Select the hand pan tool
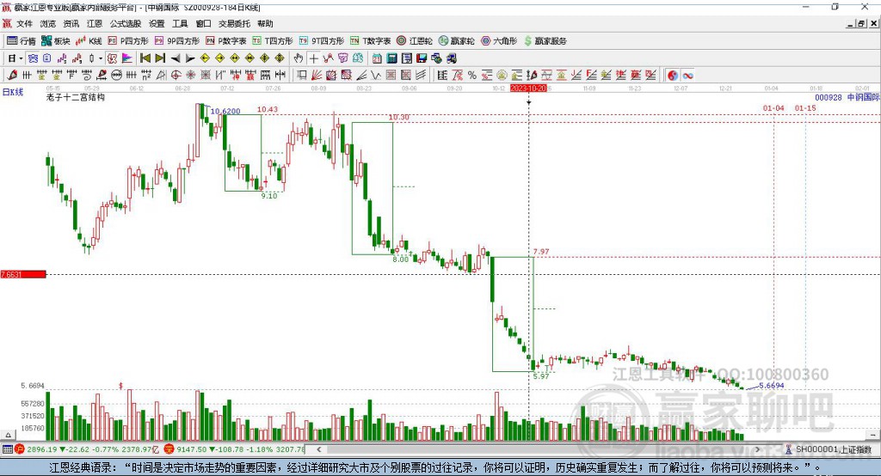The image size is (881, 476). 299,58
